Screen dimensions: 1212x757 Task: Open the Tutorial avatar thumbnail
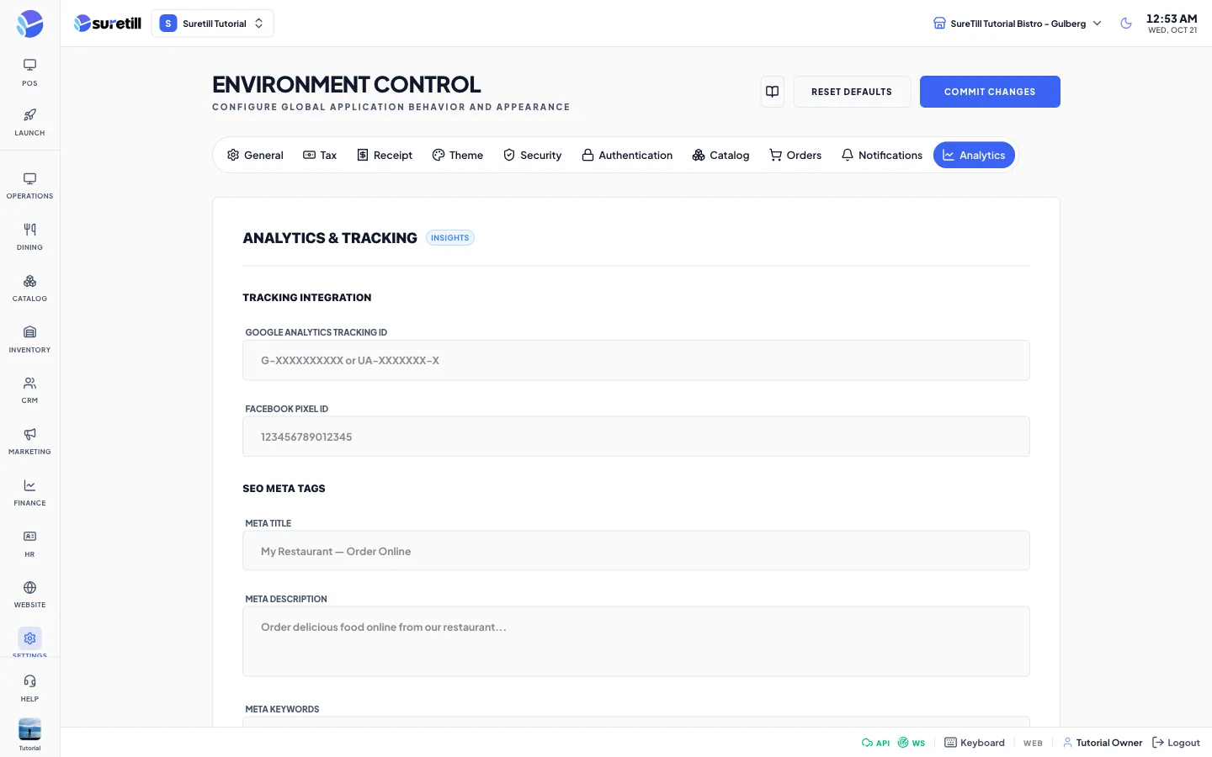pyautogui.click(x=29, y=729)
